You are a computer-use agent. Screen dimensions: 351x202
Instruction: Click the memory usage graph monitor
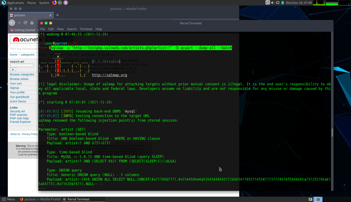coord(331,3)
